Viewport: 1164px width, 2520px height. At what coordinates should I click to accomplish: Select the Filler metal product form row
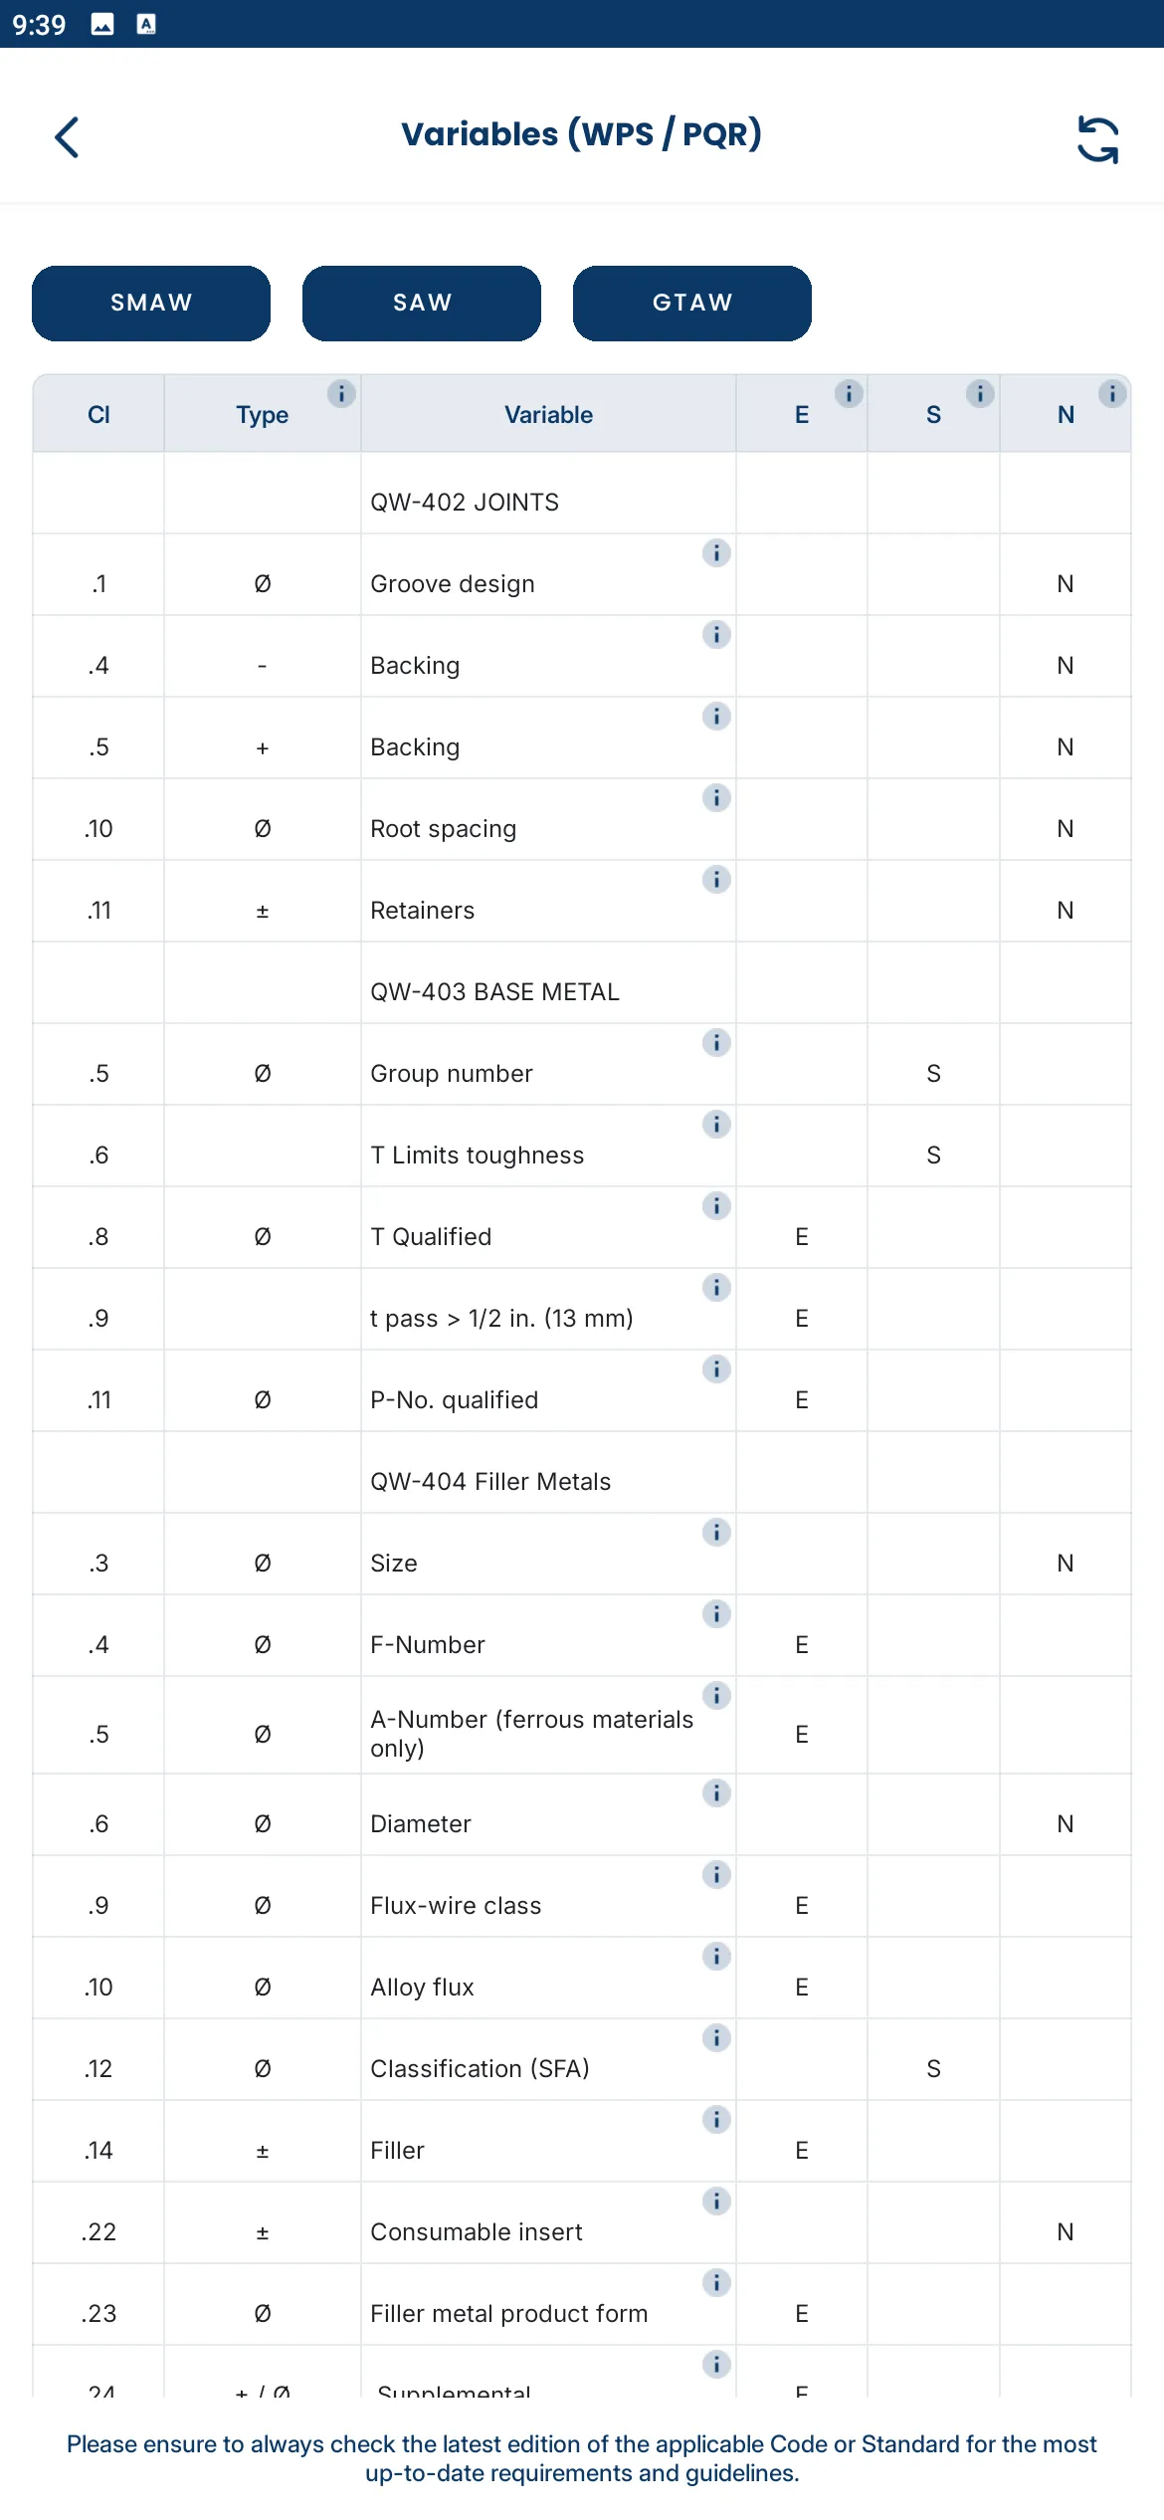click(x=582, y=2304)
